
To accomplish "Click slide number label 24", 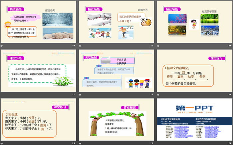I will point(230,94).
